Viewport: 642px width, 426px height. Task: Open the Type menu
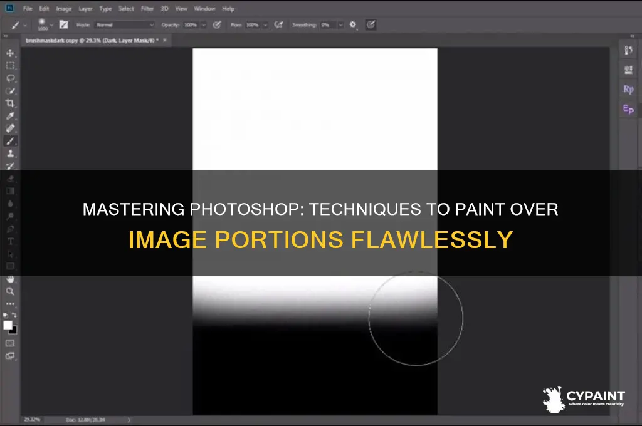click(105, 9)
